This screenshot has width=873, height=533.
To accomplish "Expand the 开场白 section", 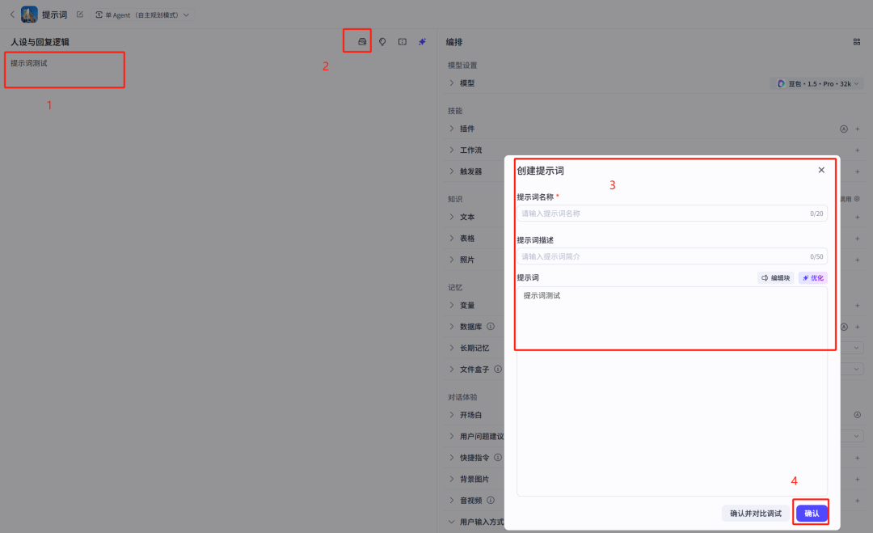I will pos(452,415).
